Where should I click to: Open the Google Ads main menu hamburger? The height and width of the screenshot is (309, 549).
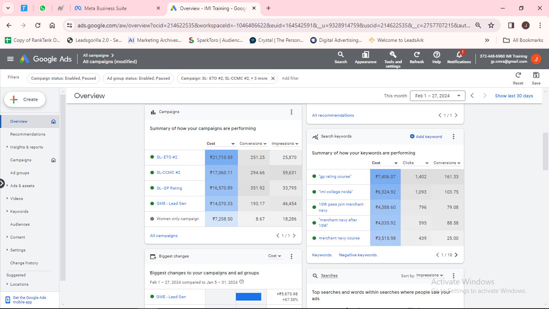click(10, 59)
